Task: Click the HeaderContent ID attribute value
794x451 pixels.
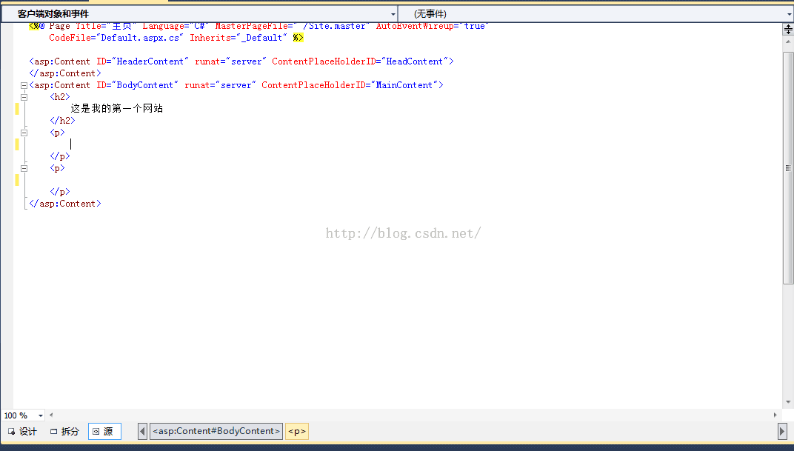Action: (x=150, y=61)
